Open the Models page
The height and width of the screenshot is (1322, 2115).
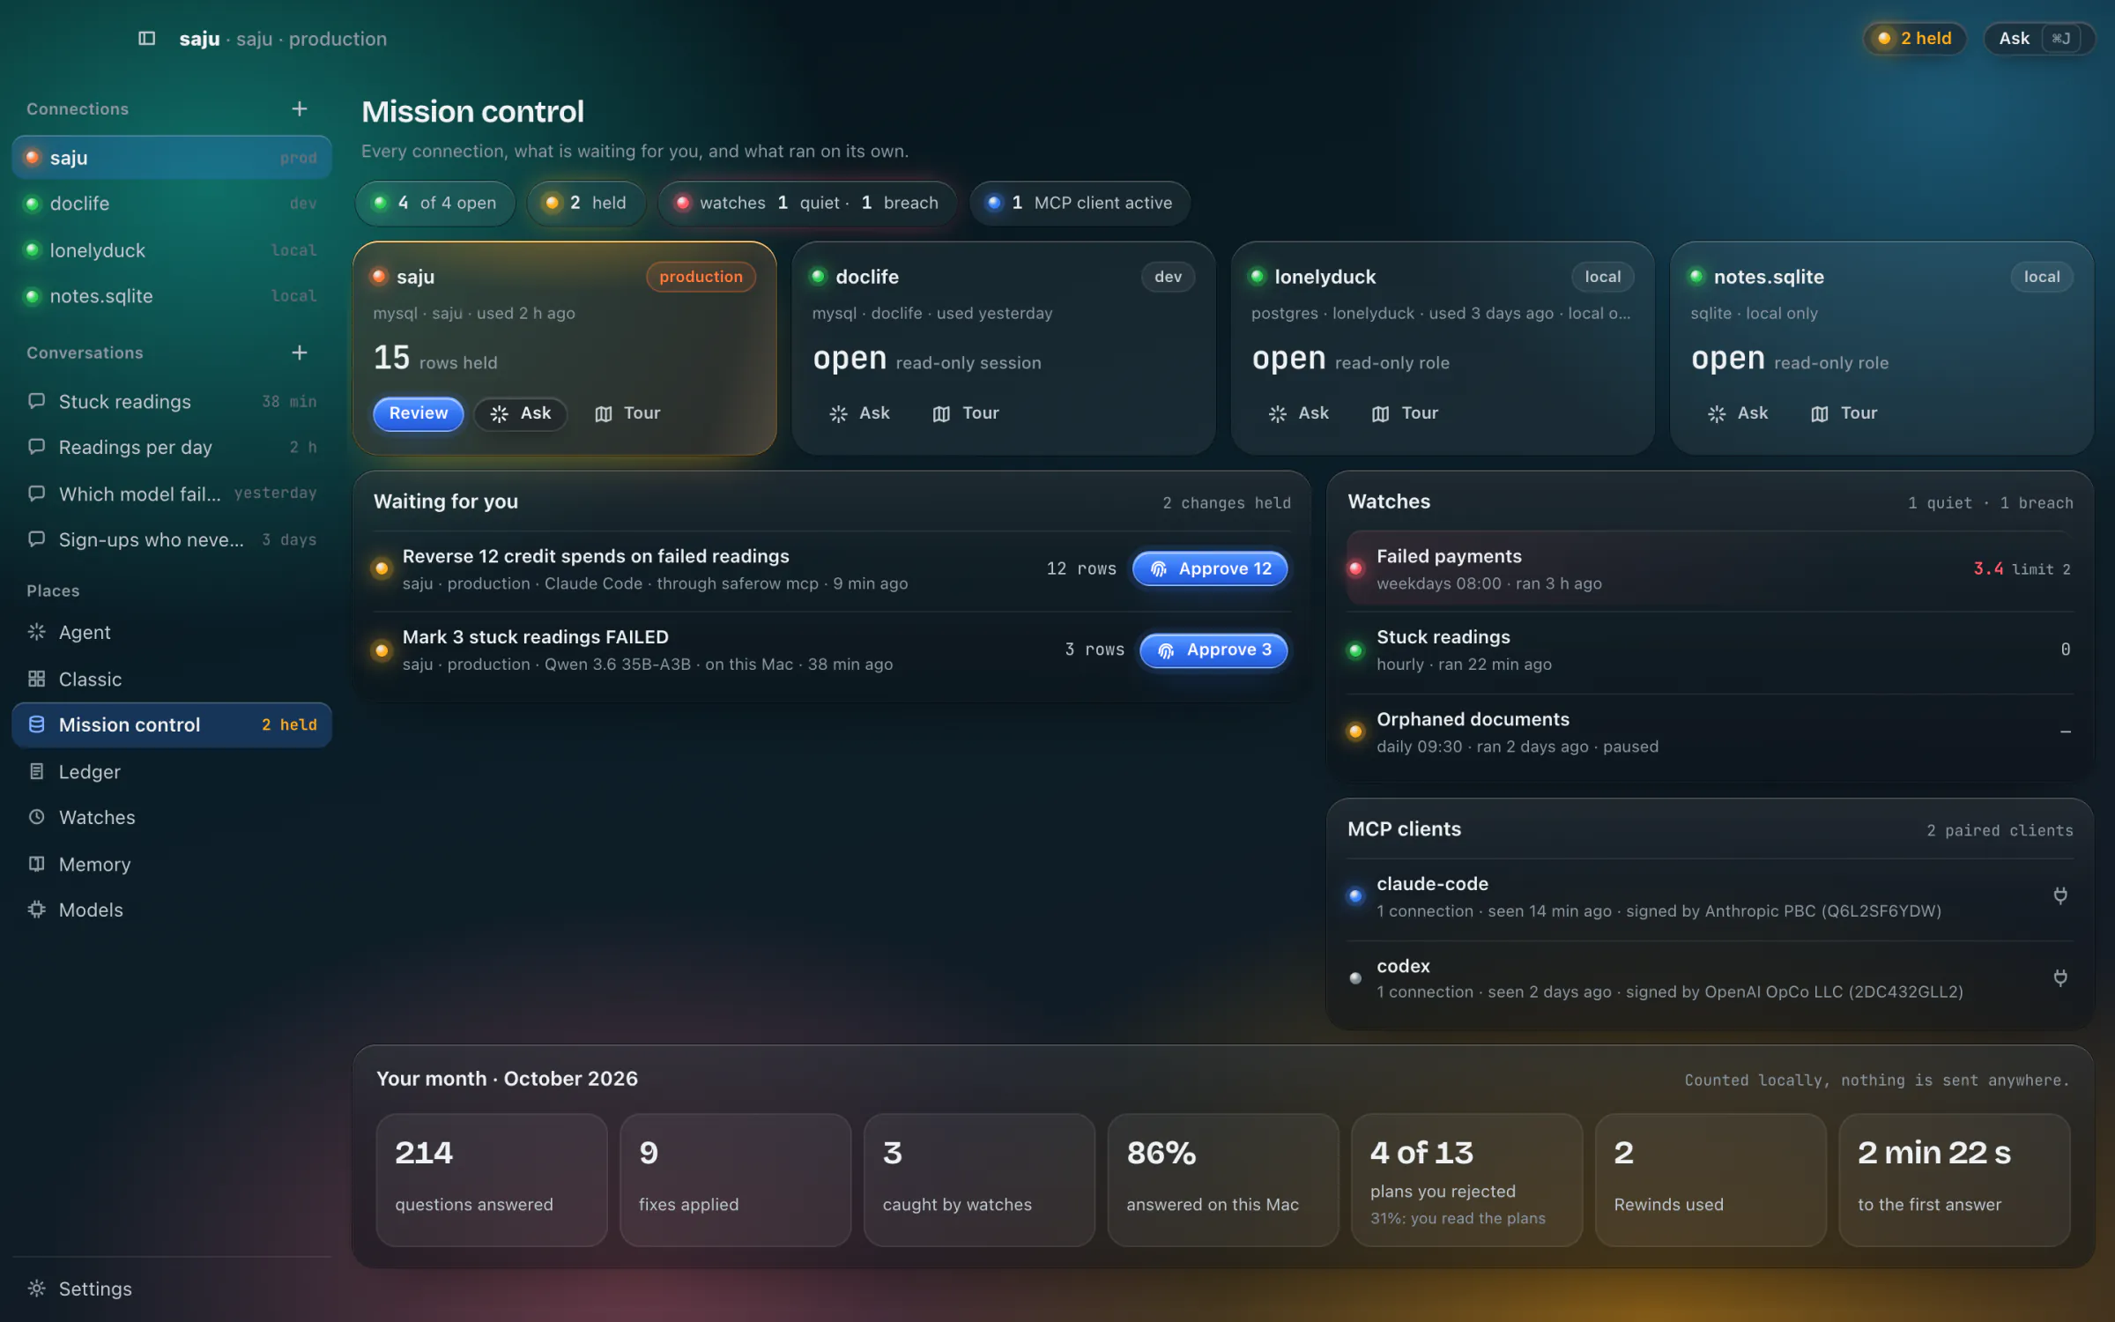(x=172, y=910)
